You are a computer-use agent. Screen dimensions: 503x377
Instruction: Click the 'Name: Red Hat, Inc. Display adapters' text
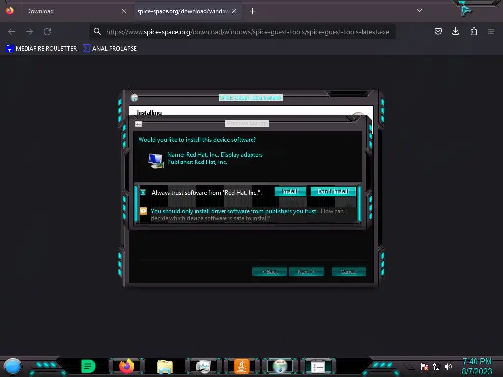click(x=215, y=155)
